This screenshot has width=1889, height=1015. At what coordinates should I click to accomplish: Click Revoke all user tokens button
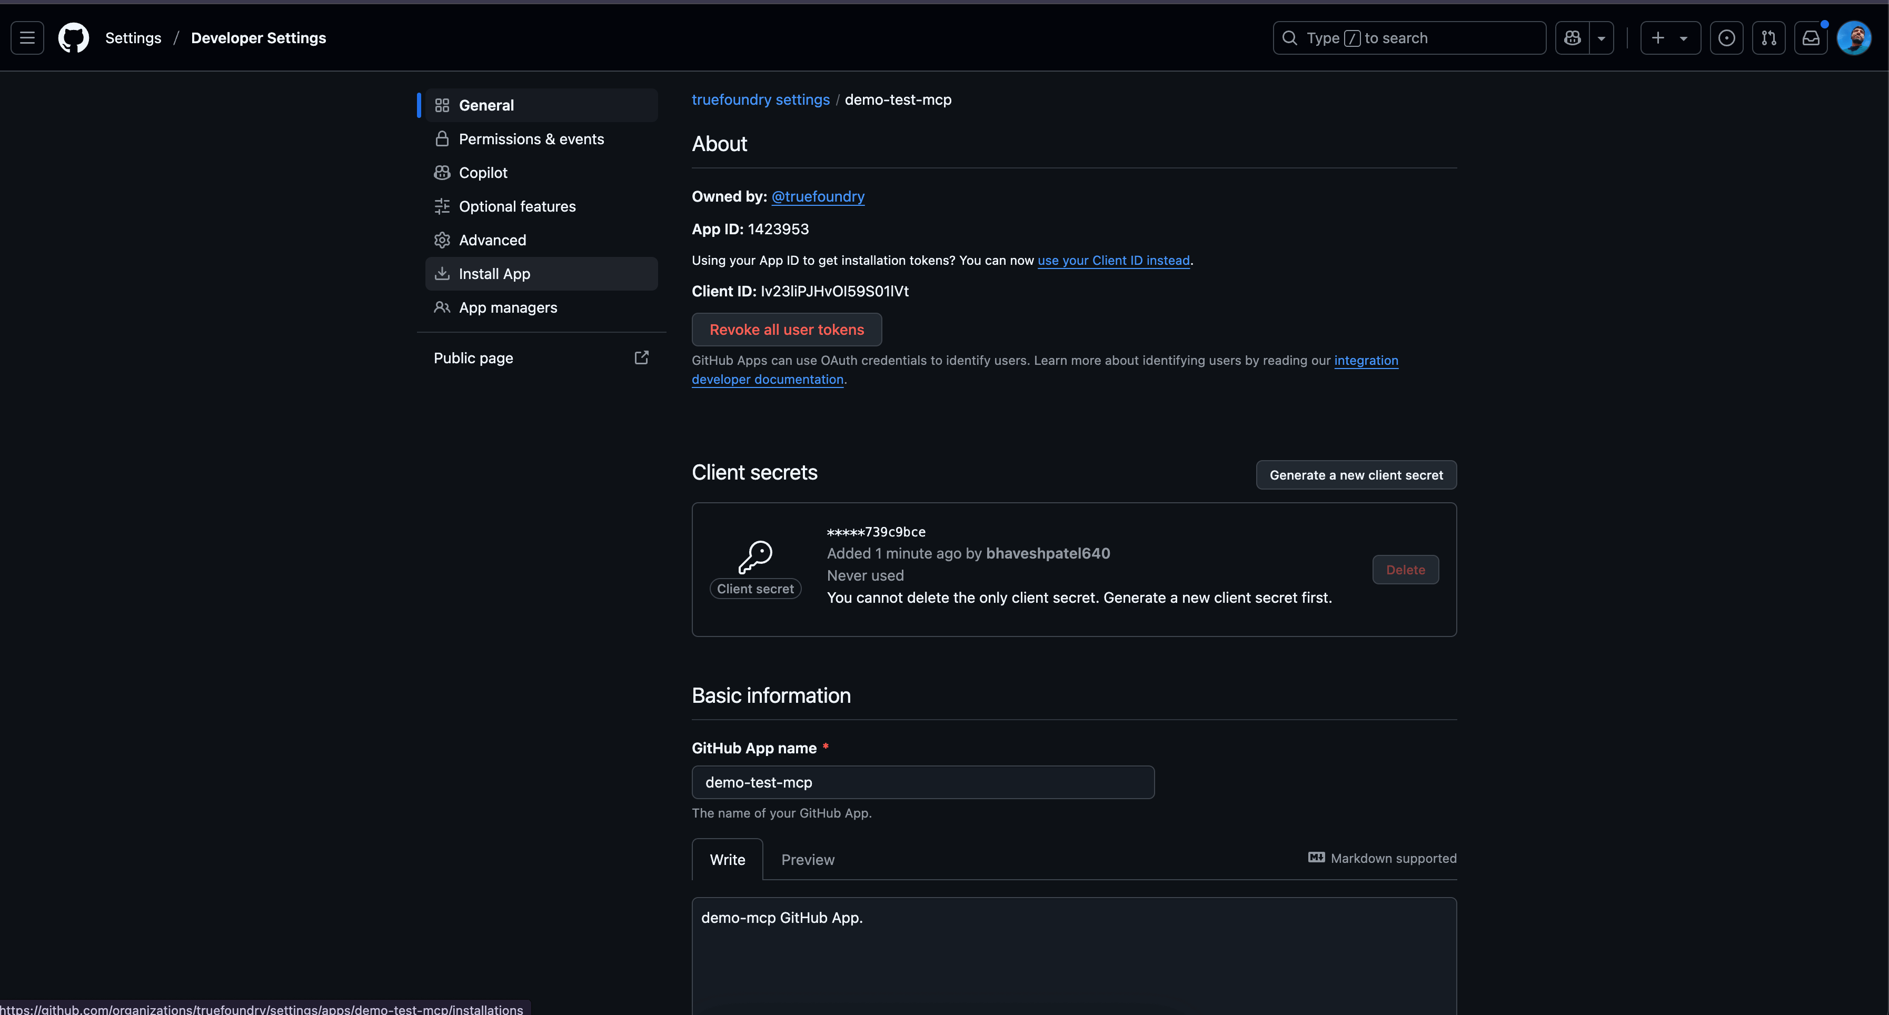point(786,330)
